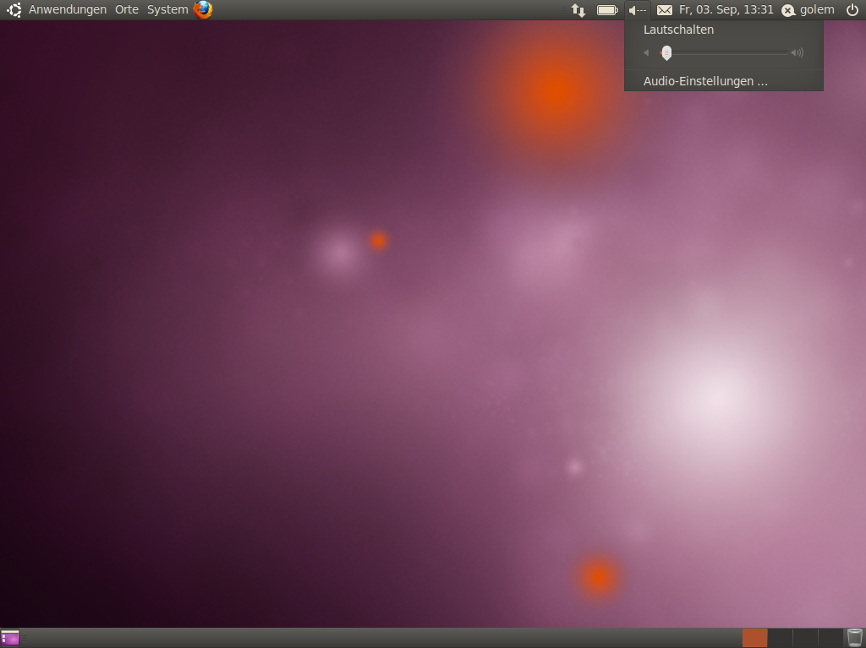866x648 pixels.
Task: Open the Orte menu
Action: [127, 10]
